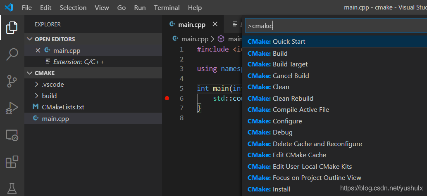Screen dimensions: 427x196
Task: Close main.cpp in Open Editors list
Action: [x=38, y=51]
